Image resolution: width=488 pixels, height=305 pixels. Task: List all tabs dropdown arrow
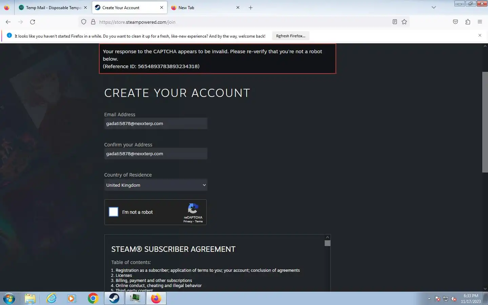434,7
